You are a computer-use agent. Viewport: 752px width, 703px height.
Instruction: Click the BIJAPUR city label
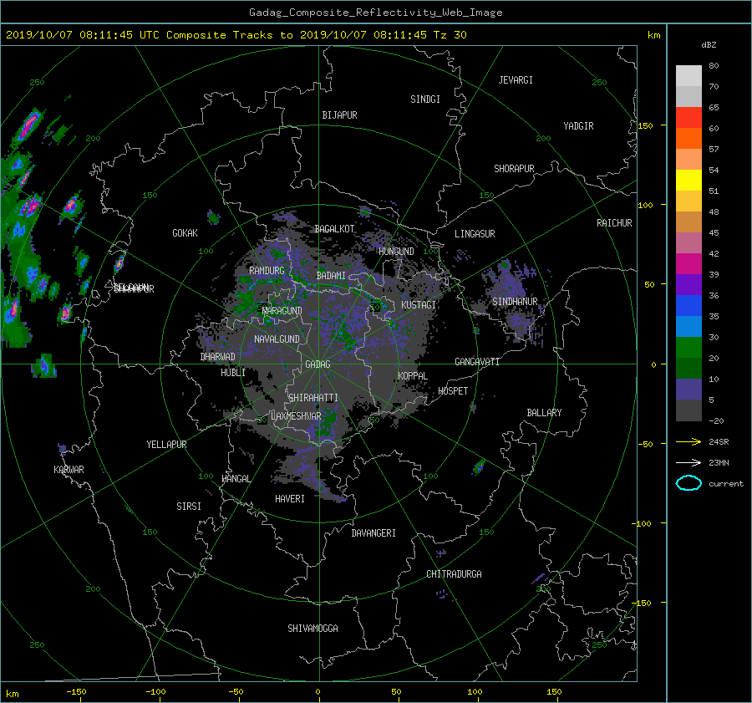coord(339,115)
